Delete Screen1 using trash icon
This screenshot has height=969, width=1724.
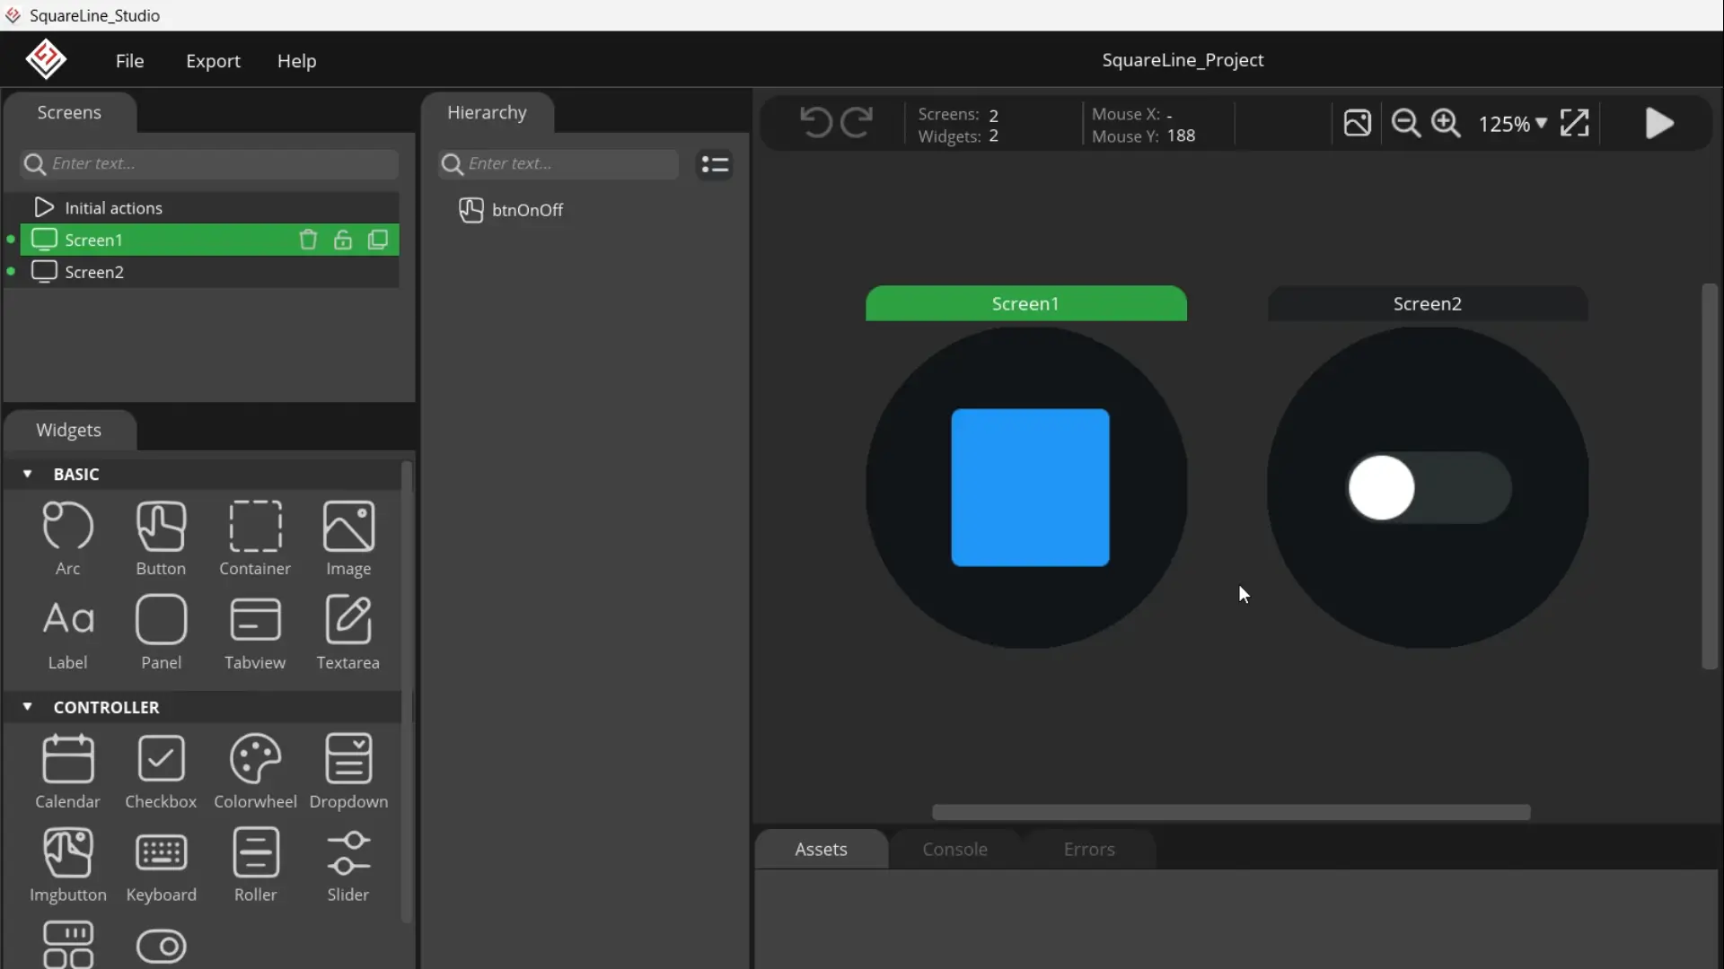coord(308,240)
